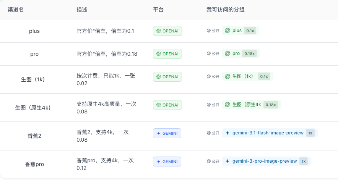Click the 0.18x badge on 生图（原生4k tag
This screenshot has height=181, width=338.
pos(271,105)
